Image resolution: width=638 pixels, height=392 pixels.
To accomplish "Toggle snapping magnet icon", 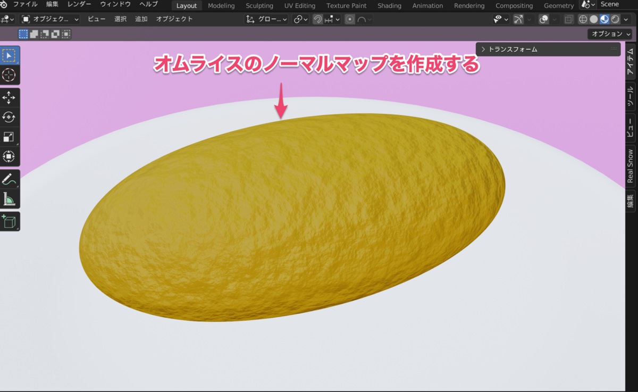I will 317,19.
